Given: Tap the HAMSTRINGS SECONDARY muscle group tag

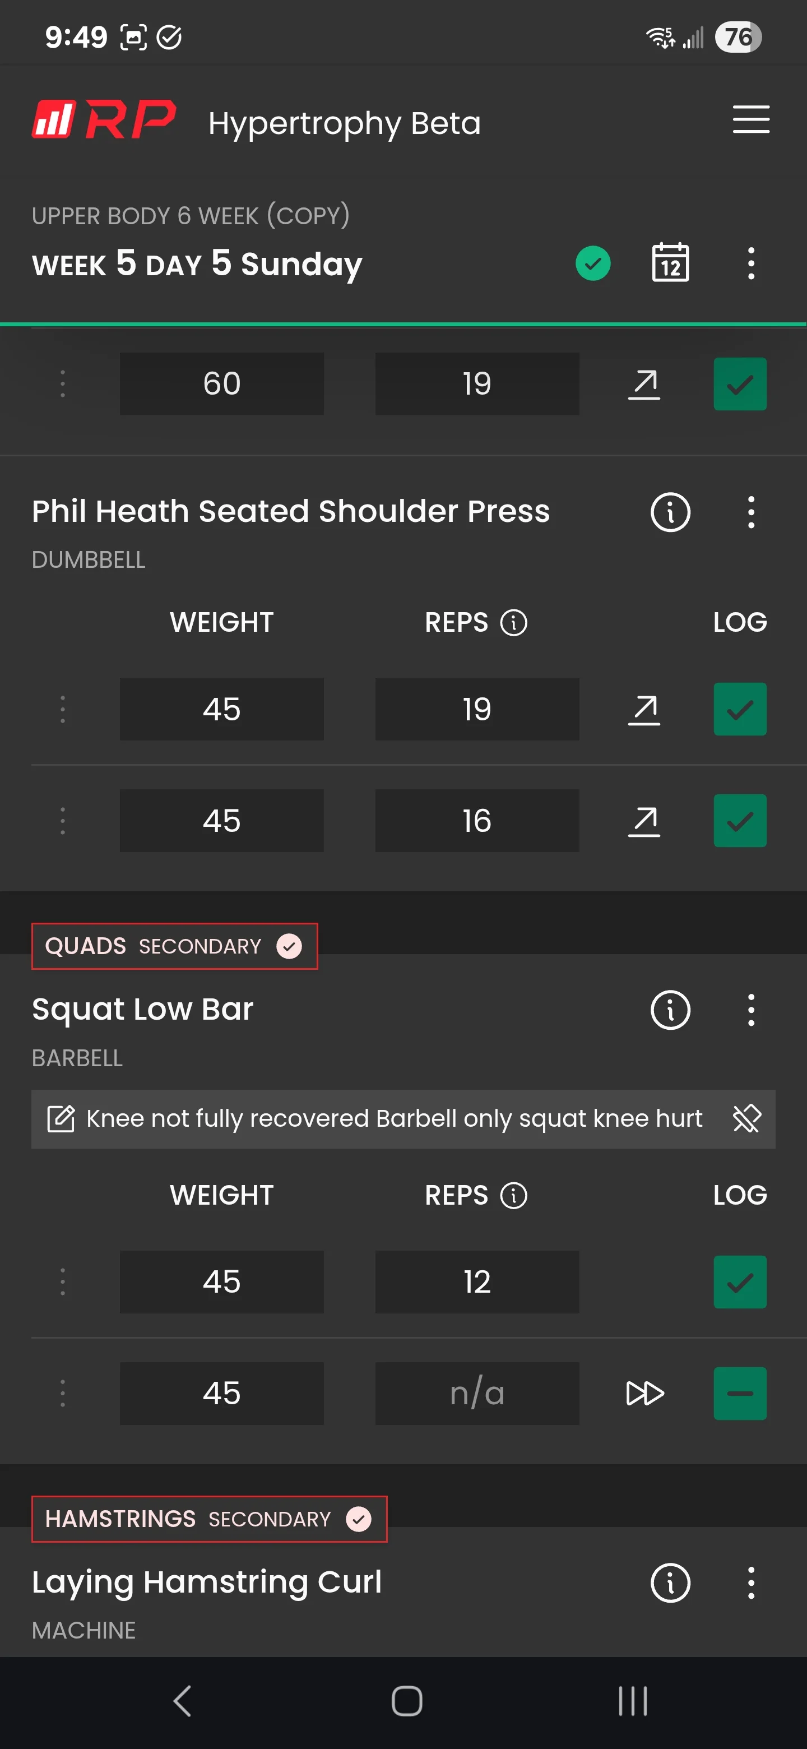Looking at the screenshot, I should tap(209, 1519).
